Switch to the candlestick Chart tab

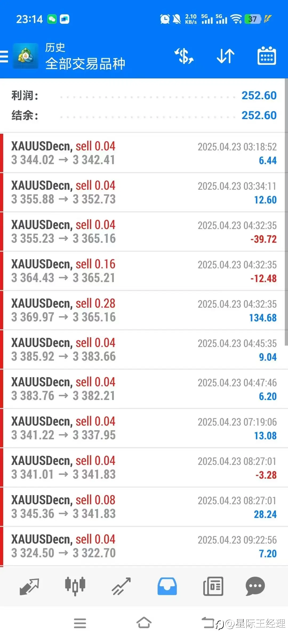point(75,586)
